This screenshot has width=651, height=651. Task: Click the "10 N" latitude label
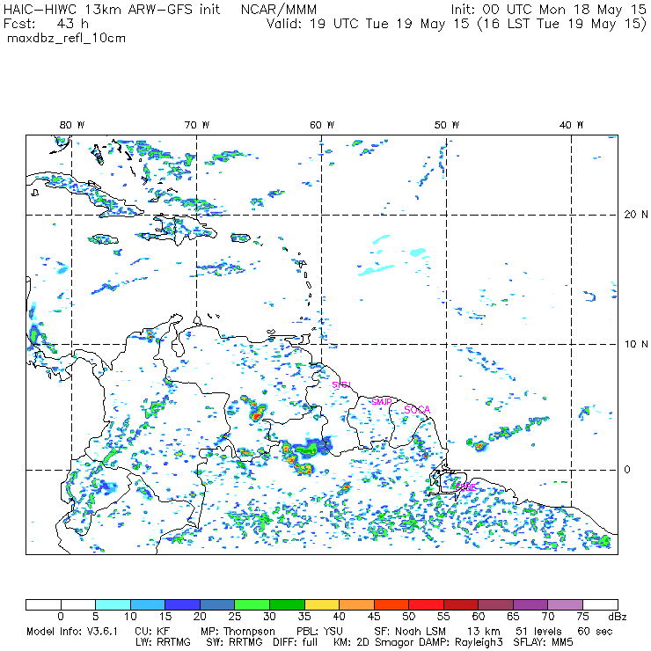636,344
